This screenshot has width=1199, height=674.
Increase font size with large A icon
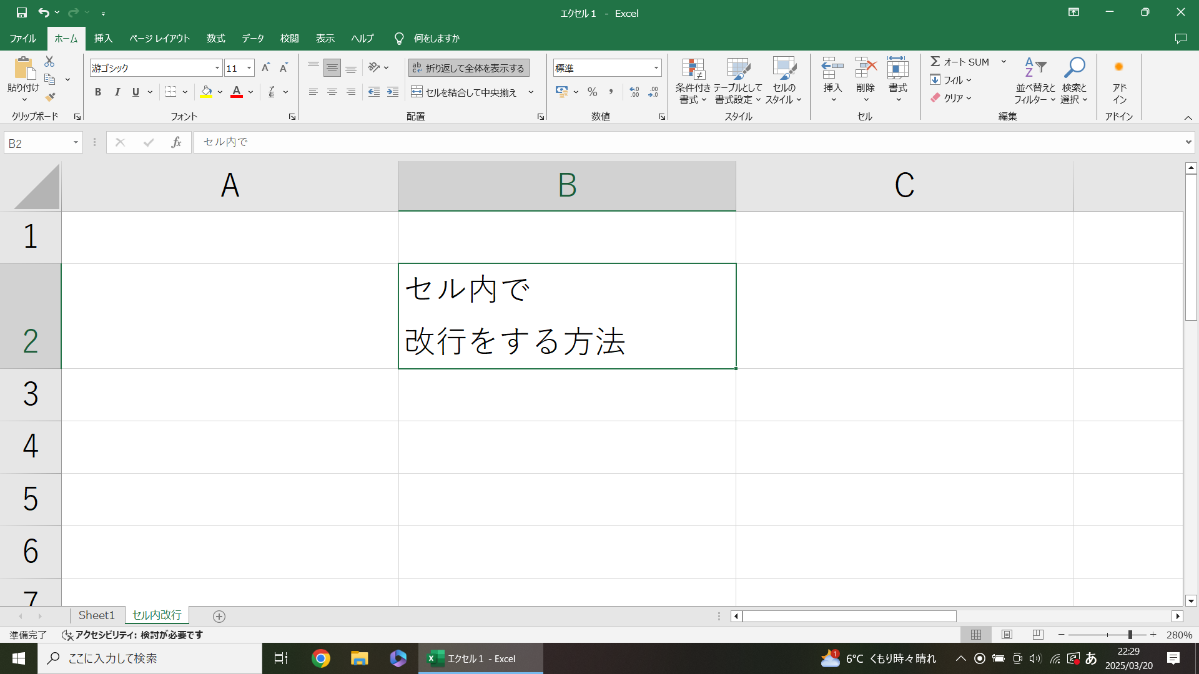(265, 67)
